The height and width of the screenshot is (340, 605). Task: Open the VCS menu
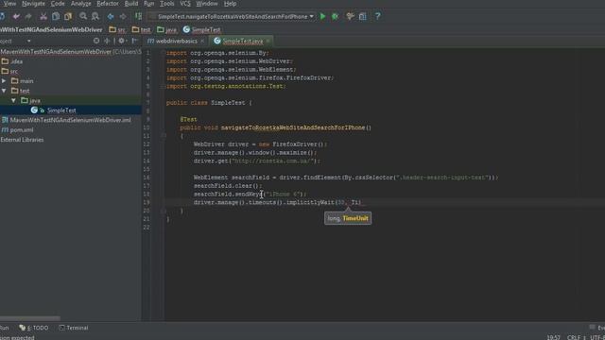[185, 4]
